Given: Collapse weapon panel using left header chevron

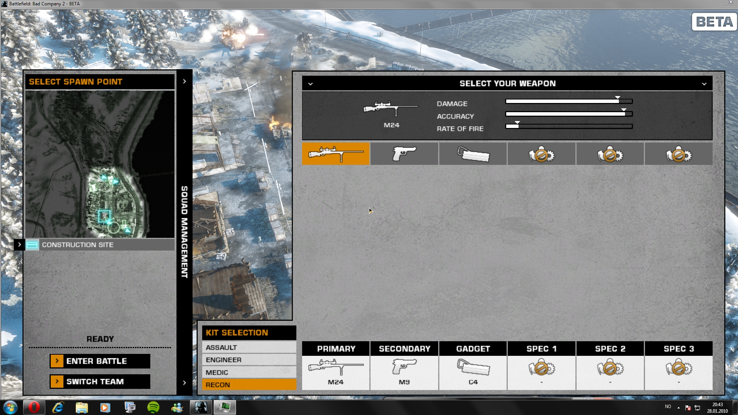Looking at the screenshot, I should click(310, 84).
